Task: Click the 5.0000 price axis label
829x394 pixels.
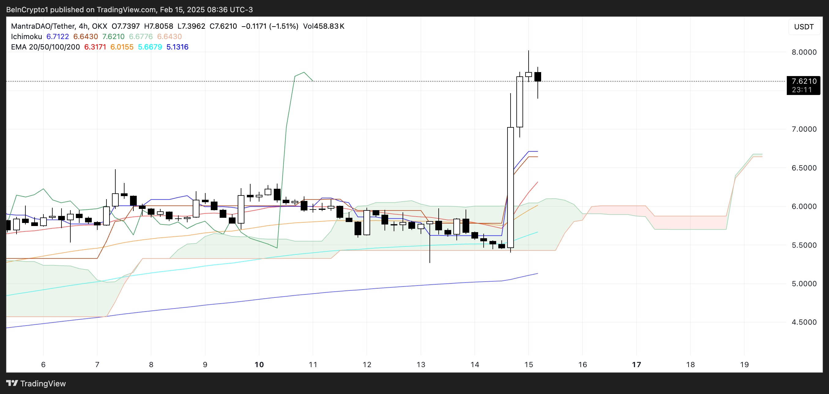Action: 804,283
